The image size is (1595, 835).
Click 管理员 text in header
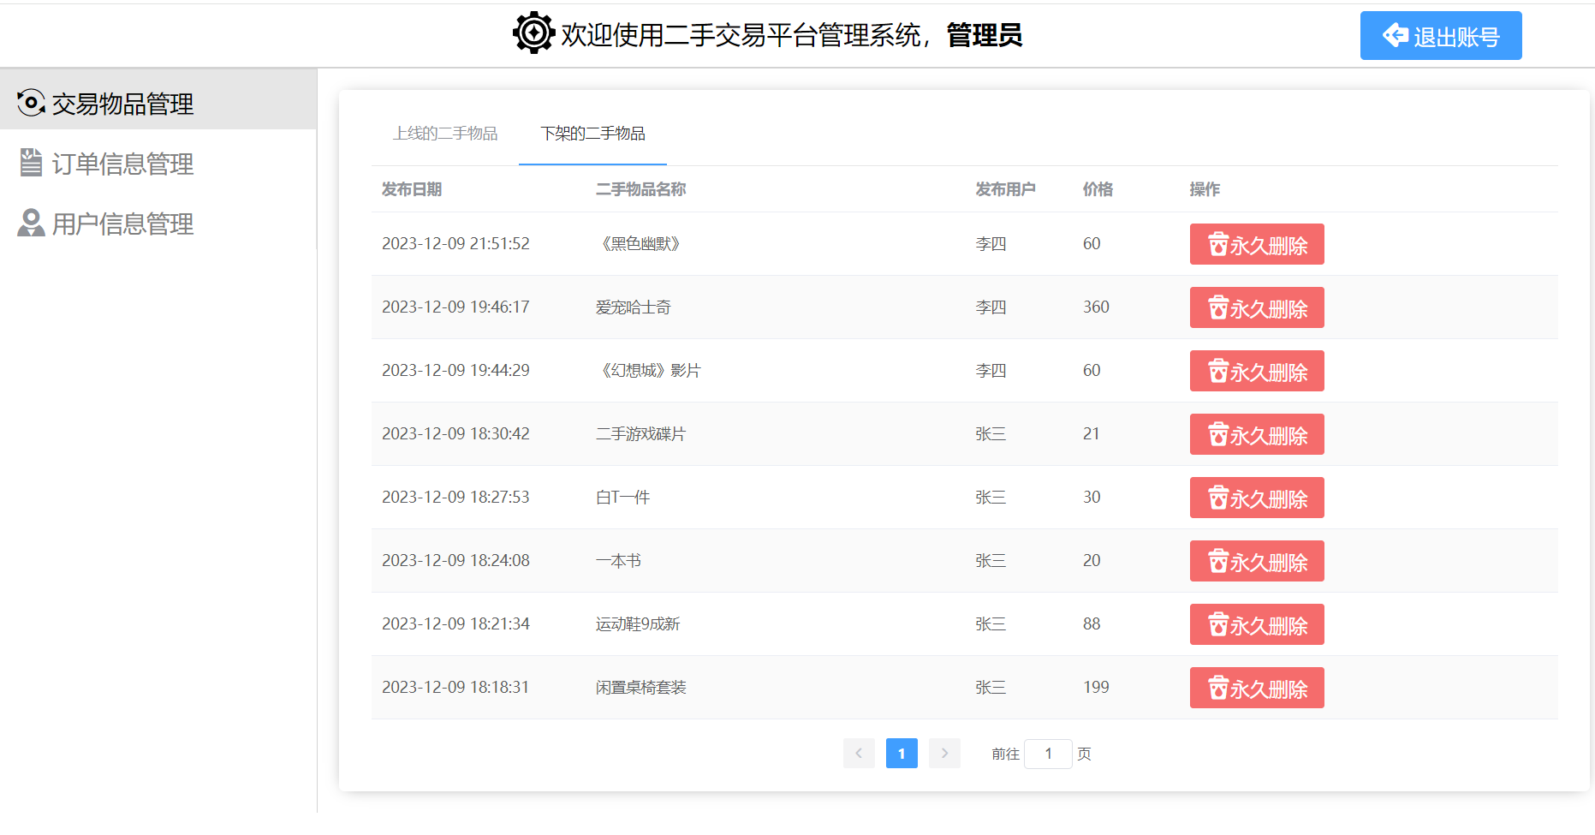click(x=985, y=35)
